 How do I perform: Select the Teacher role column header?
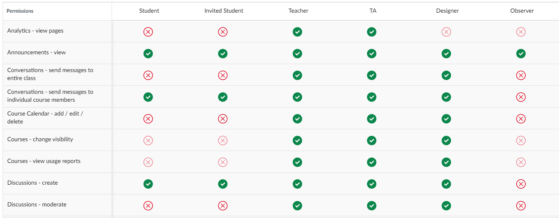298,11
